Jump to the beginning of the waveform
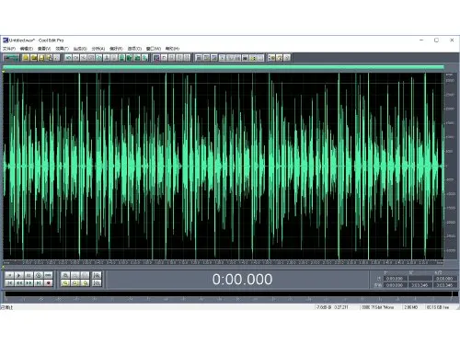 9,283
